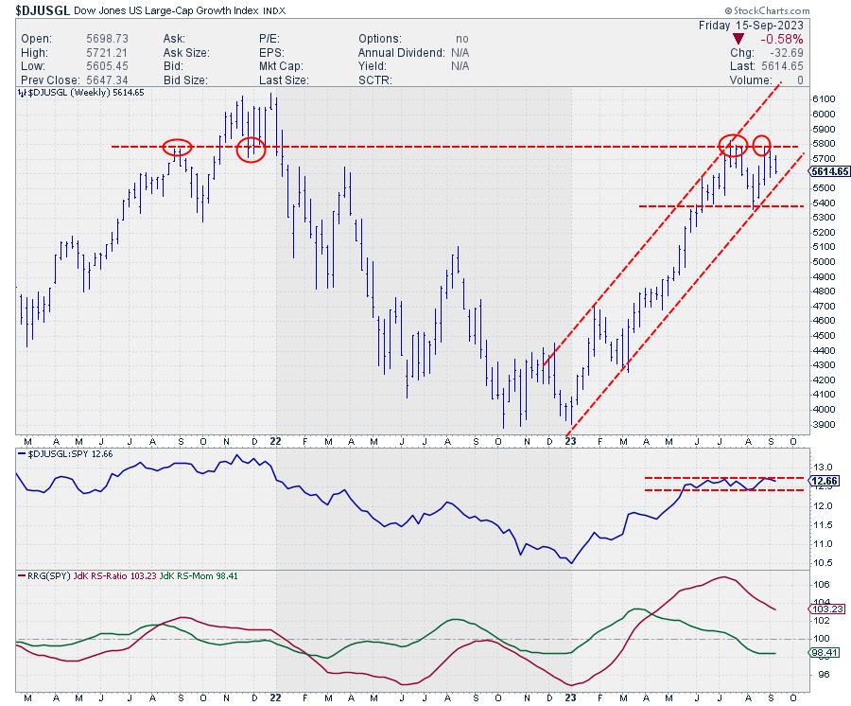Click the 5614.65 last-price tag on price axis

pos(830,171)
